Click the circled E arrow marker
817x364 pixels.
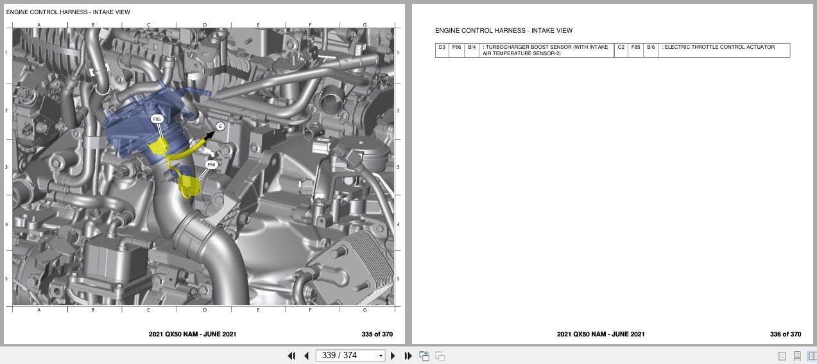click(x=220, y=126)
